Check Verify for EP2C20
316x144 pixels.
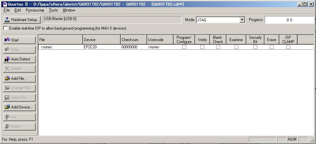202,47
